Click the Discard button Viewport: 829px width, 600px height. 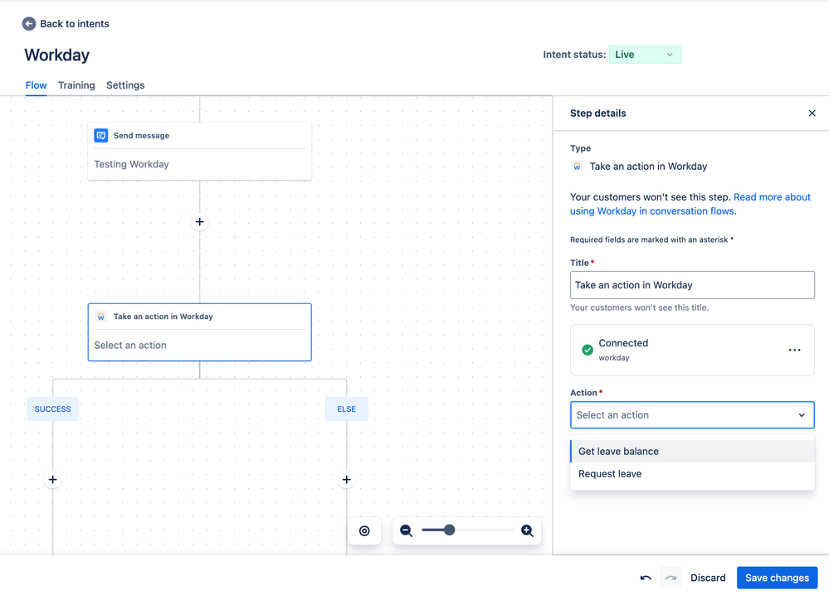(708, 578)
